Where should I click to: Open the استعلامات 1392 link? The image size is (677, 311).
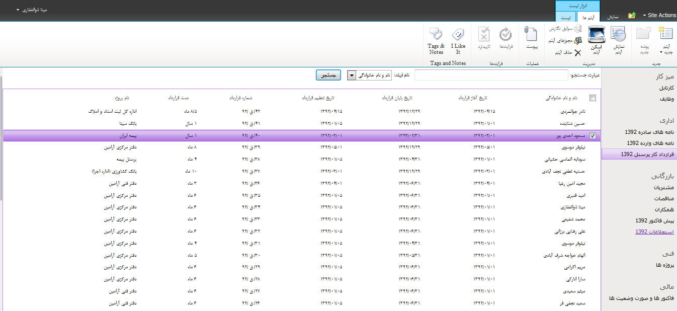[655, 231]
